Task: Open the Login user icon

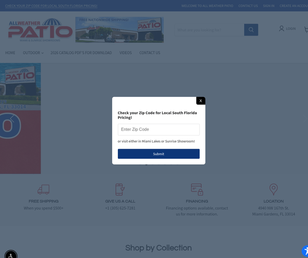Action: tap(281, 28)
